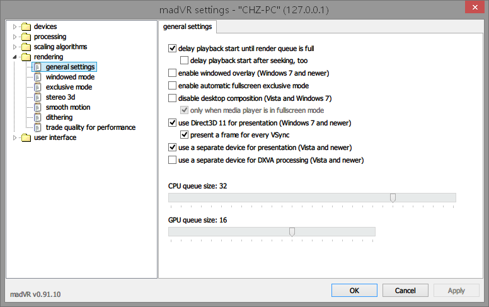Click the OK button

pos(354,291)
